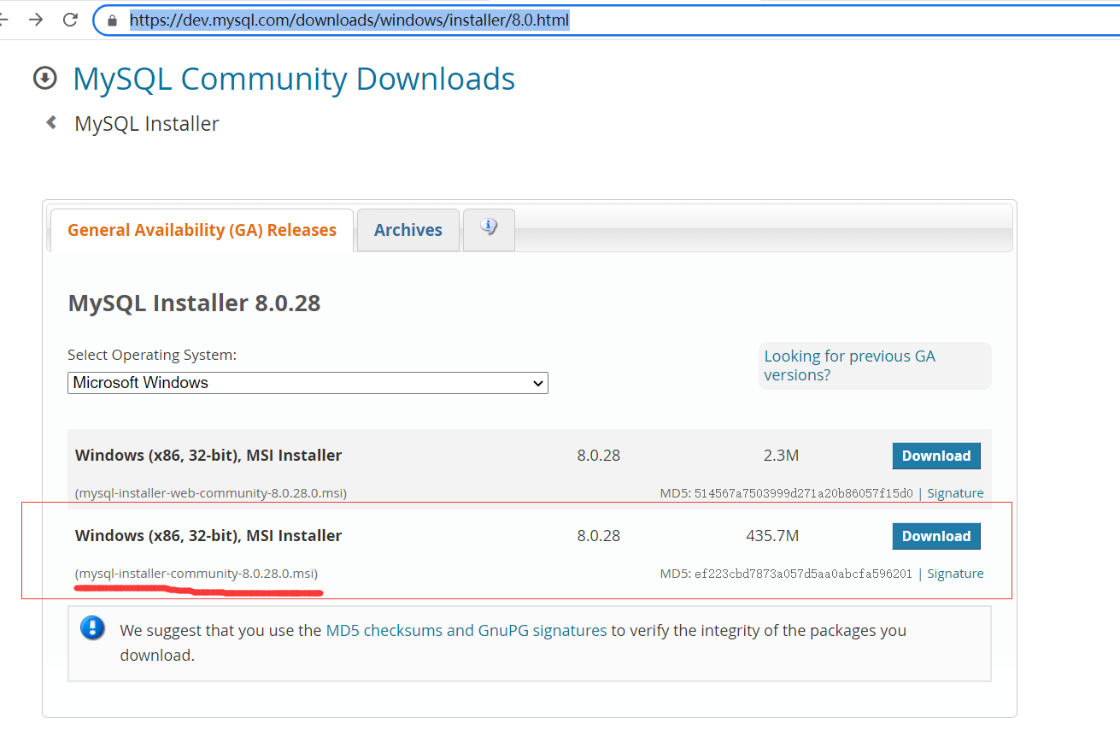This screenshot has width=1120, height=736.
Task: Open Looking for previous GA versions link
Action: 849,366
